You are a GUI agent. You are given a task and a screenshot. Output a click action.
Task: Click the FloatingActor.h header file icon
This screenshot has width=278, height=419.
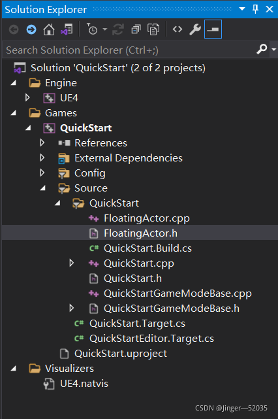click(x=93, y=233)
